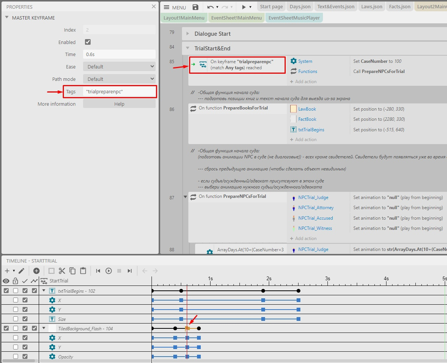Click the NPCTrial_Attorney sprite icon
447x363 pixels.
pos(294,208)
